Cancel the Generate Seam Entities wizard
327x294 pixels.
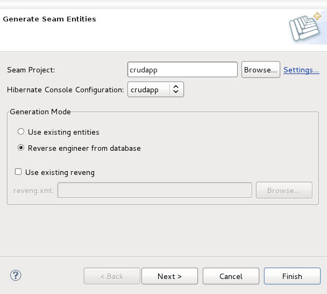231,276
